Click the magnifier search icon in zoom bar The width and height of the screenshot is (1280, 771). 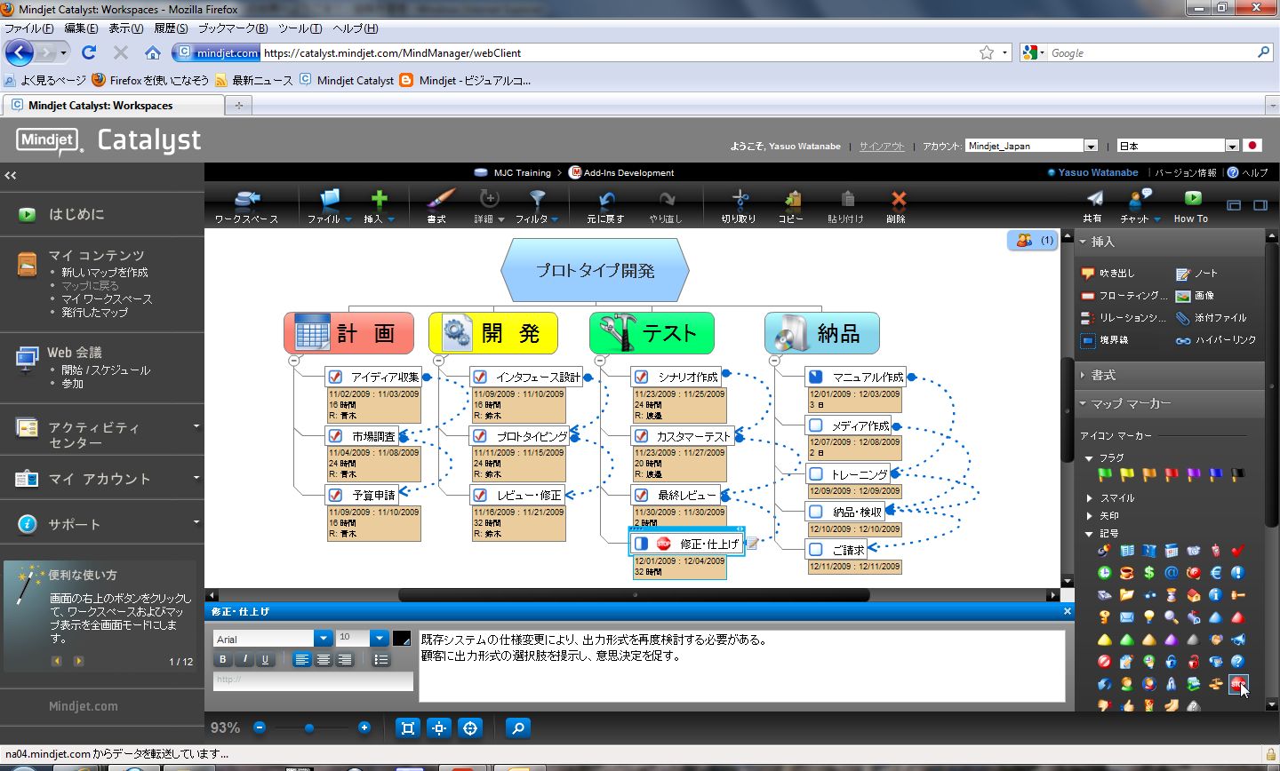(x=518, y=728)
